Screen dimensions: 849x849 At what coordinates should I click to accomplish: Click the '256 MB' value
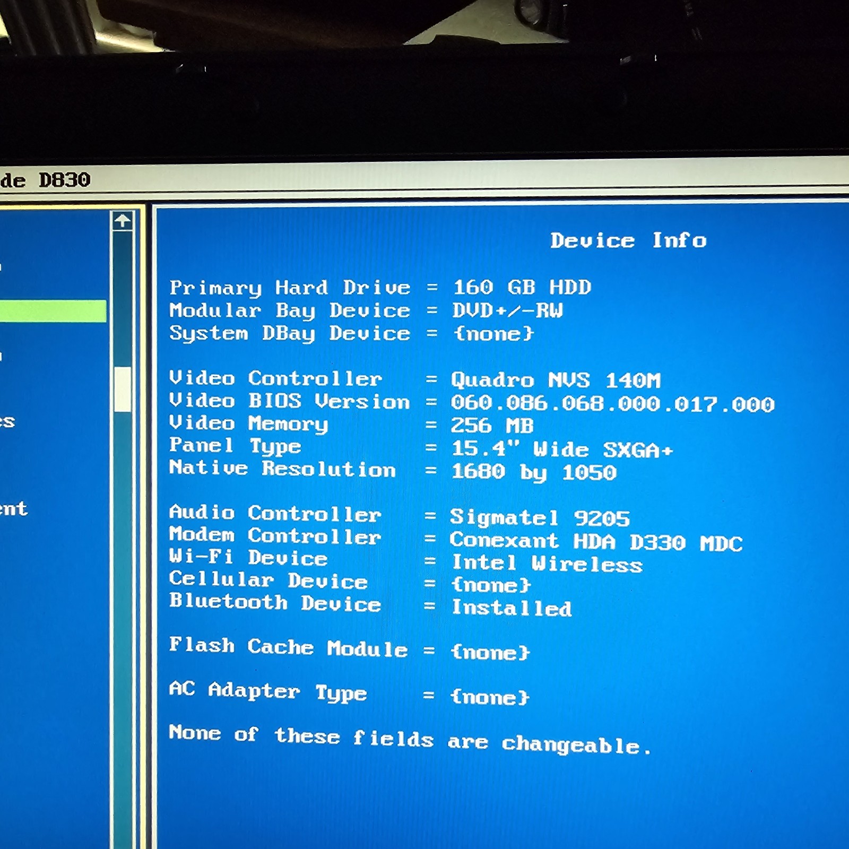click(x=492, y=426)
